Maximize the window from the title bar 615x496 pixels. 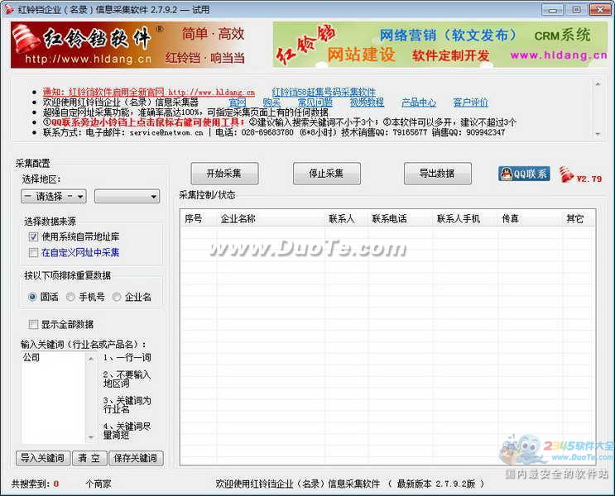[x=575, y=9]
